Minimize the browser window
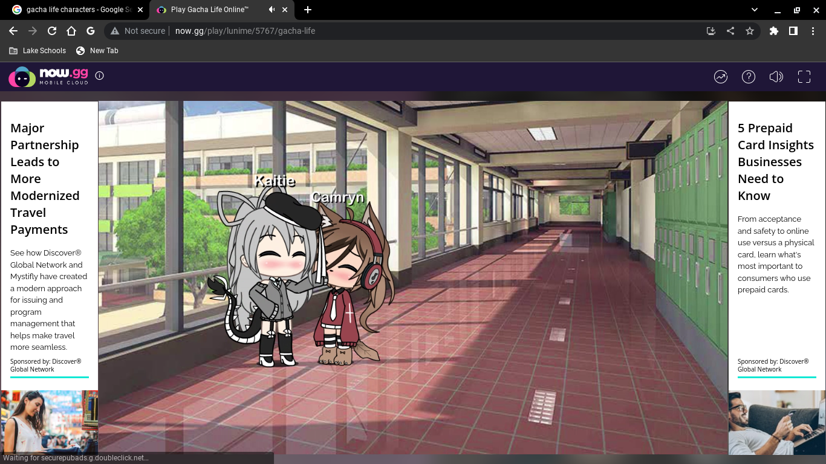826x464 pixels. (778, 10)
